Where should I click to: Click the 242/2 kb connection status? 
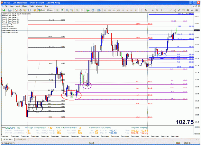coord(187,143)
